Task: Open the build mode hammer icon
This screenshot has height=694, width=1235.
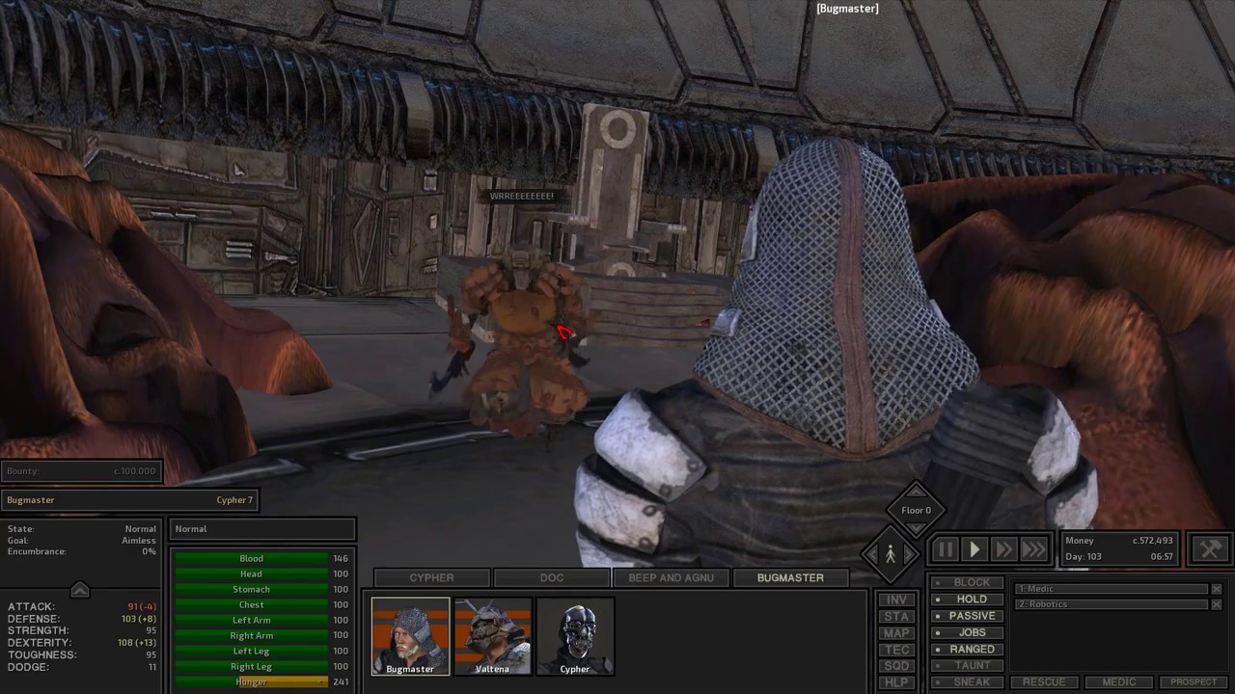Action: [x=1210, y=548]
